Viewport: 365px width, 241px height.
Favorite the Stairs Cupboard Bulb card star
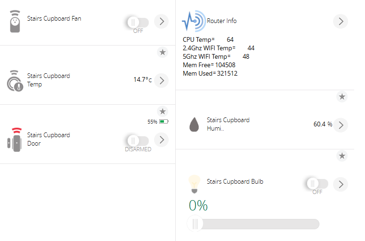coord(342,155)
